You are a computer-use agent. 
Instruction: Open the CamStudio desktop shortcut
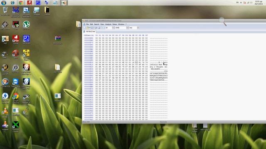click(26, 40)
